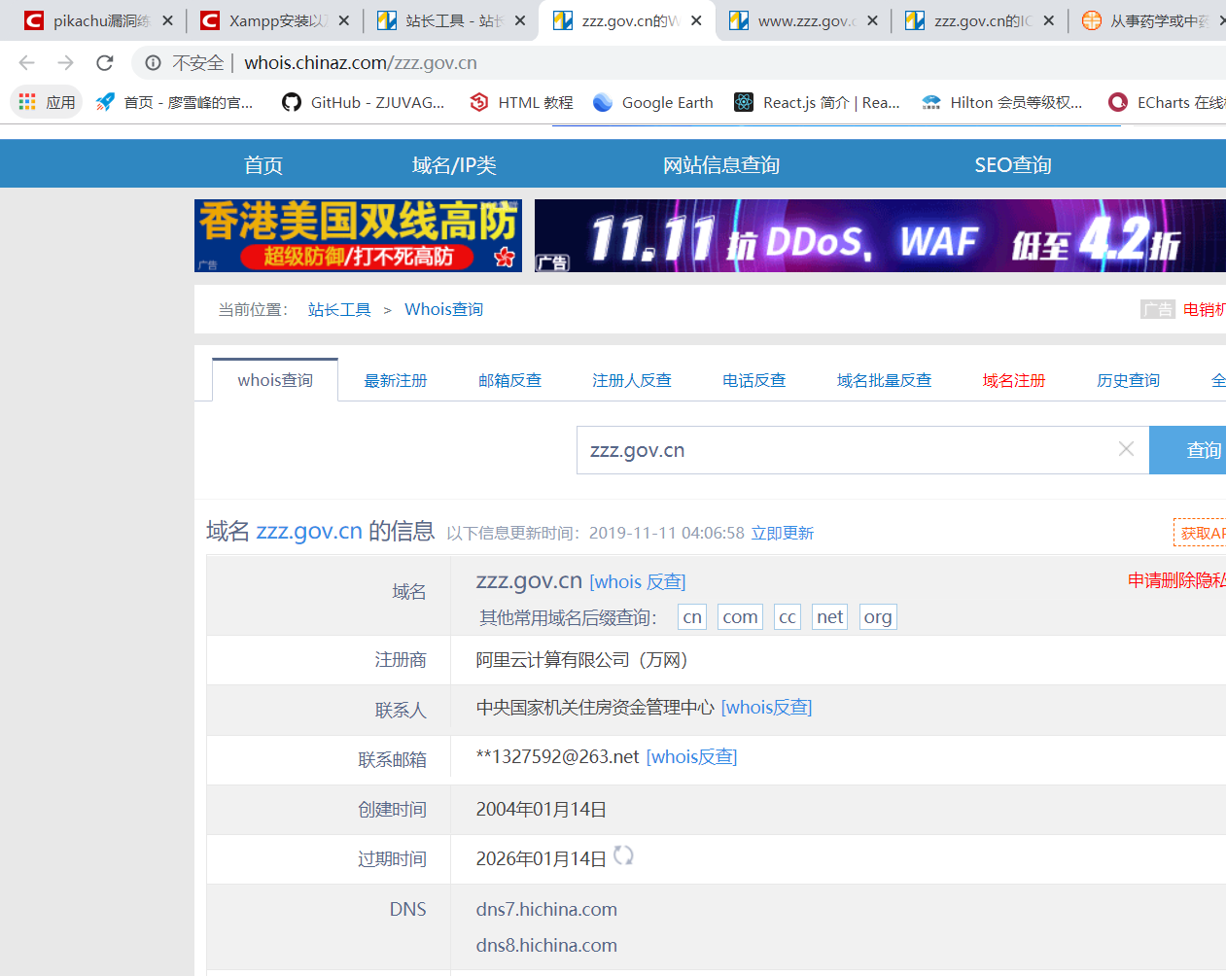Image resolution: width=1226 pixels, height=976 pixels.
Task: Open the 应用 apps bookmark icon
Action: point(46,102)
